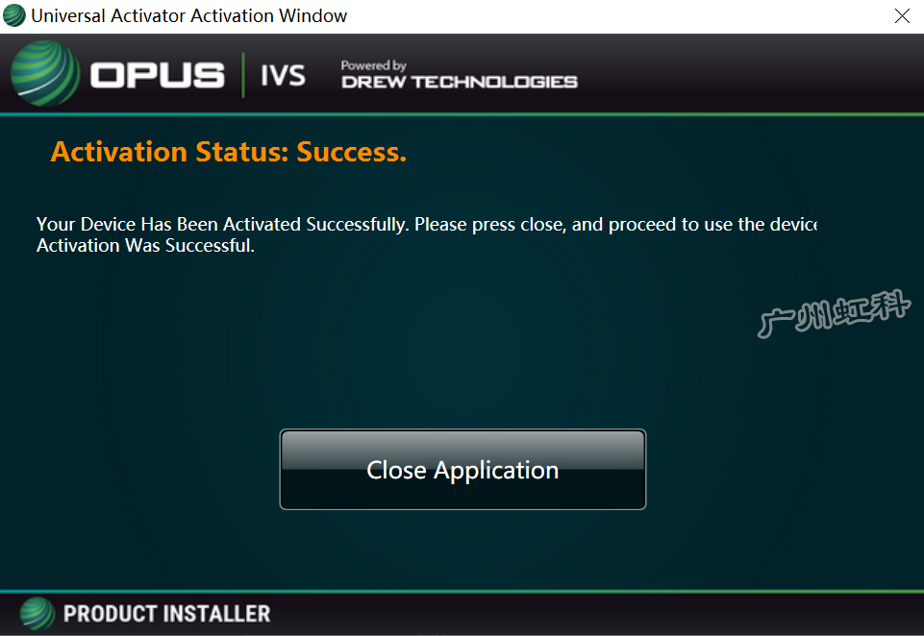This screenshot has height=636, width=924.
Task: Click the word 'TECHNOLOGIES' in the header
Action: (494, 82)
